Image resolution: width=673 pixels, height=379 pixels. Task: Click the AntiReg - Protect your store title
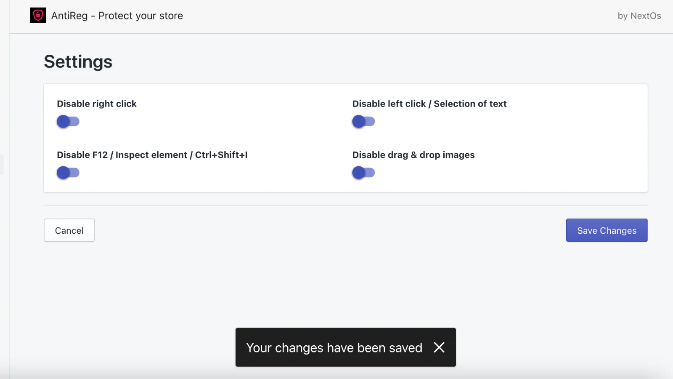coord(117,16)
